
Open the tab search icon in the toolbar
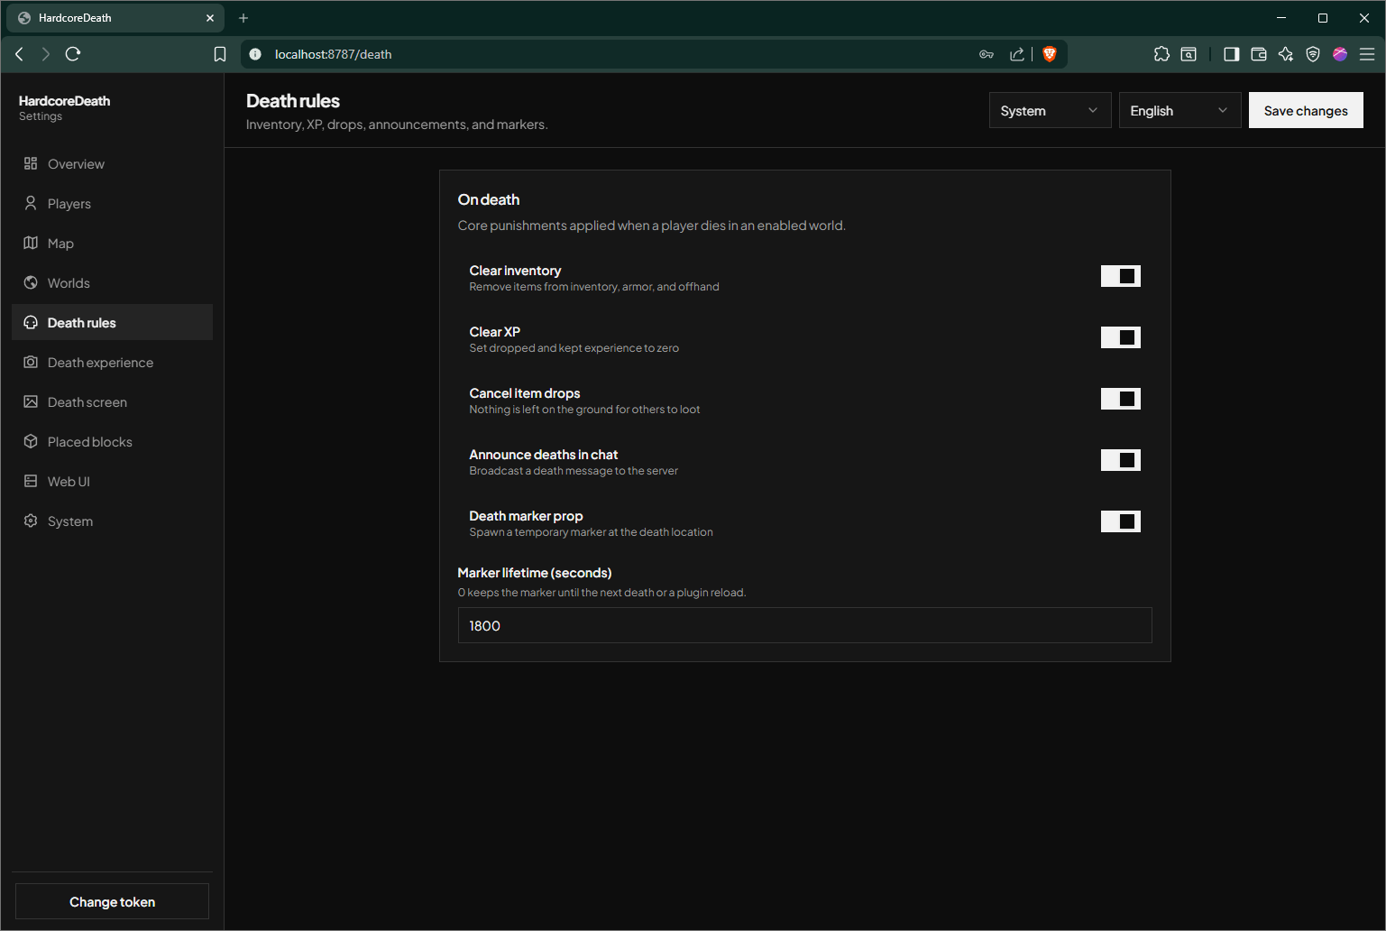(x=1189, y=54)
